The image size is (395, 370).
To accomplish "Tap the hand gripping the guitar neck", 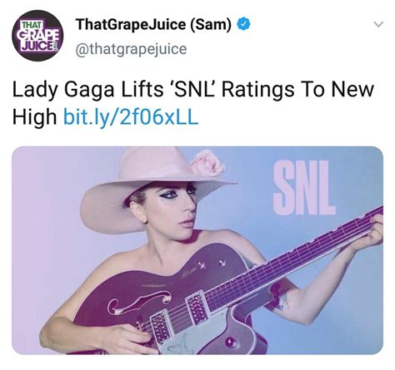I will [367, 233].
